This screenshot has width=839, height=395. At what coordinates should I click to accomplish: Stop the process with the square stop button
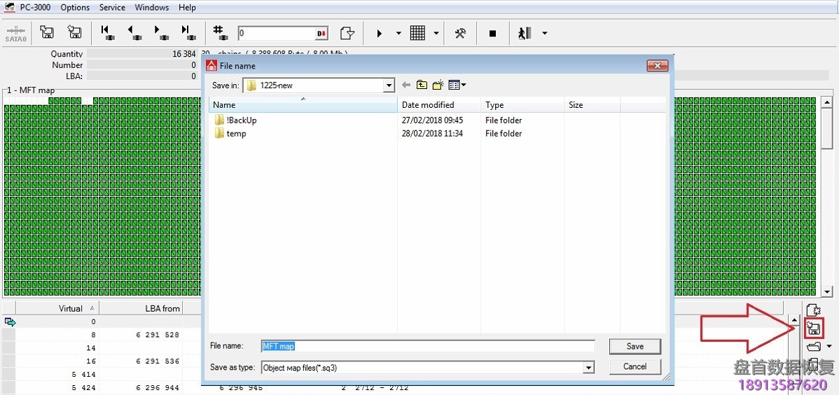492,33
